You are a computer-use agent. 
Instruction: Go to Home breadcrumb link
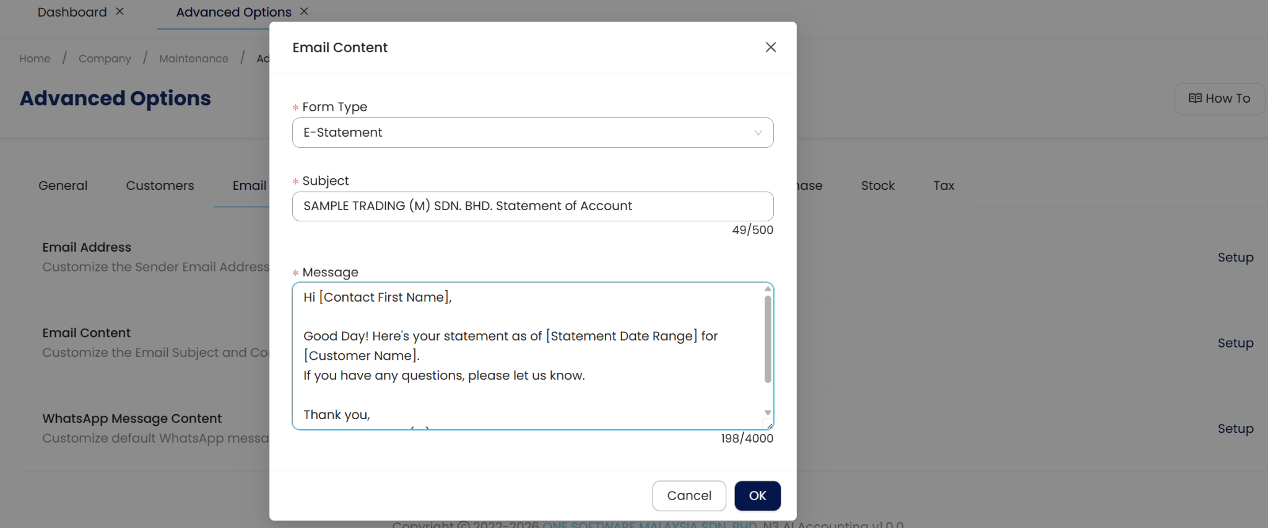35,59
